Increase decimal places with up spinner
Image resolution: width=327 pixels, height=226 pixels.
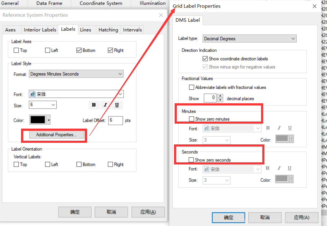(x=220, y=96)
